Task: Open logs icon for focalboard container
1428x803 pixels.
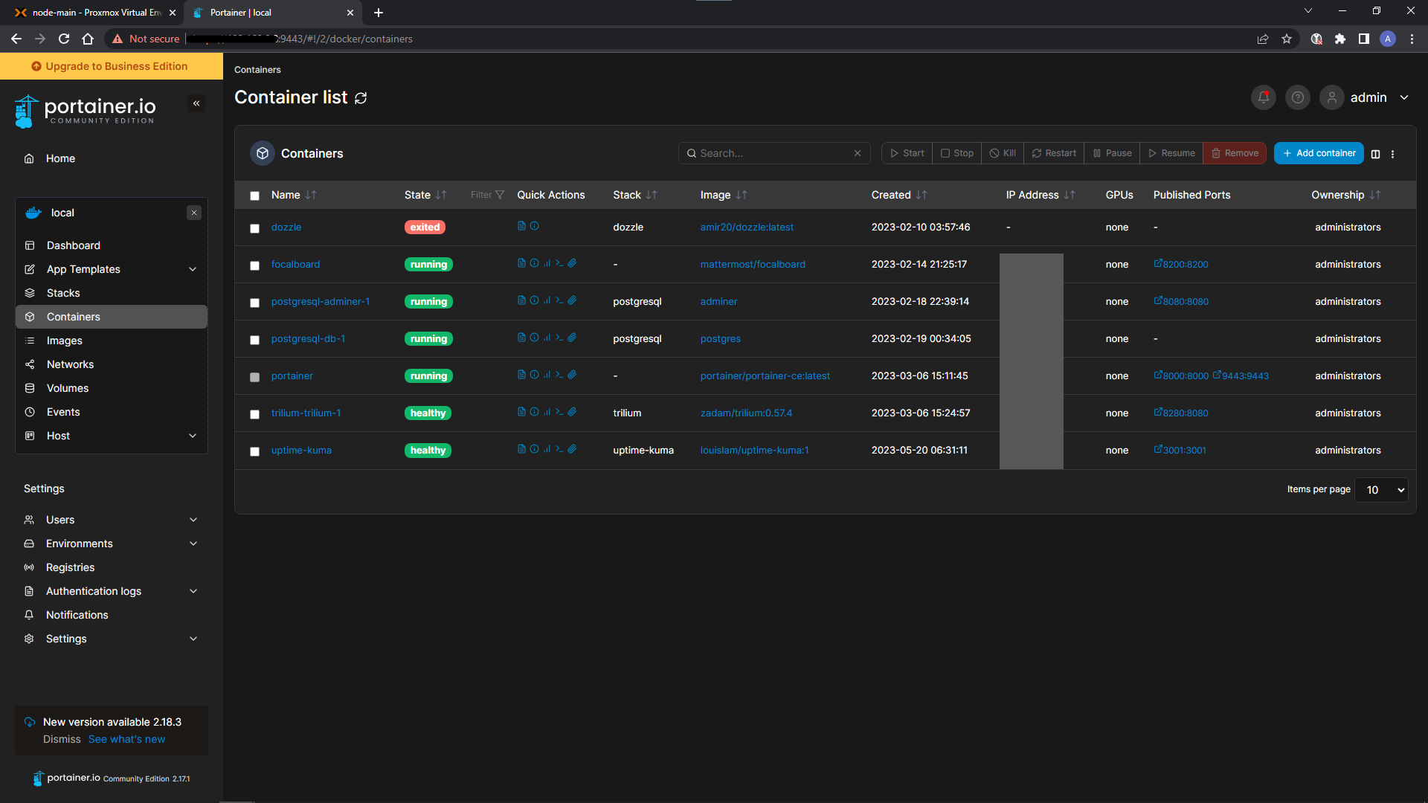Action: click(521, 263)
